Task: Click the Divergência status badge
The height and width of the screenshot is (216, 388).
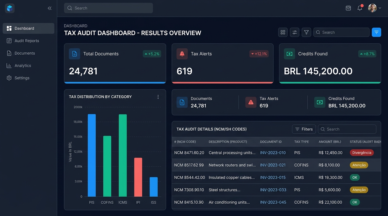Action: 362,153
